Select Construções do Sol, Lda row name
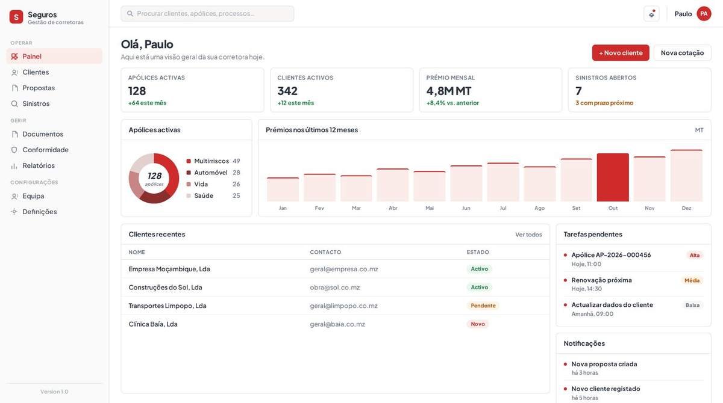Viewport: 723px width, 403px height. click(166, 288)
